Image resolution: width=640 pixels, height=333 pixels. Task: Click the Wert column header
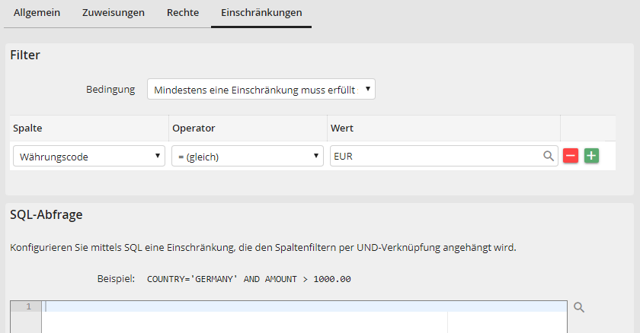[342, 128]
